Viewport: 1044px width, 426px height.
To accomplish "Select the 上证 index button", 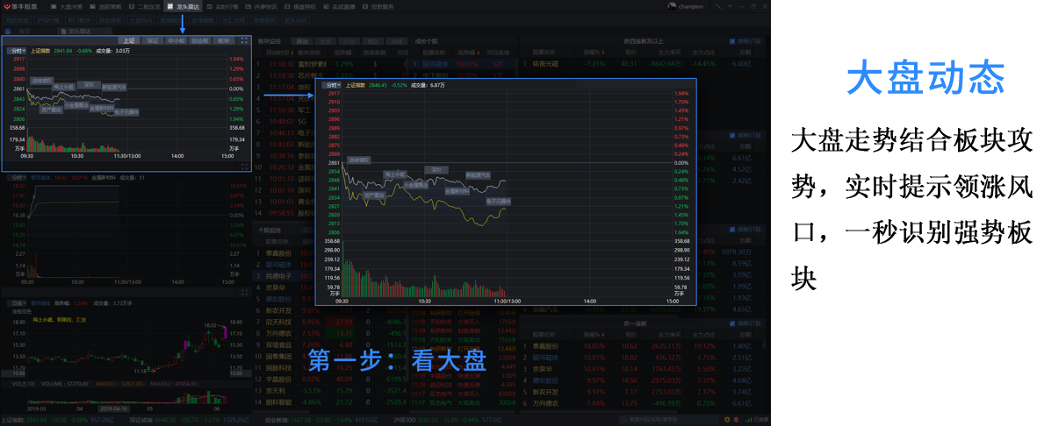I will pyautogui.click(x=129, y=40).
